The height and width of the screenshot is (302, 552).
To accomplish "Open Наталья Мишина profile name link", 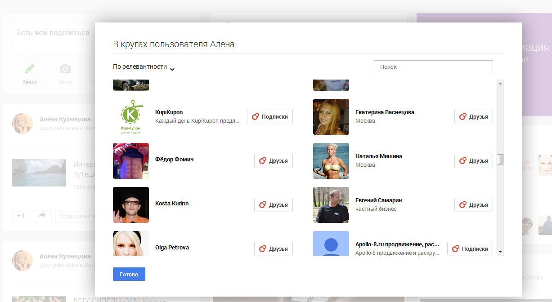I will [379, 156].
